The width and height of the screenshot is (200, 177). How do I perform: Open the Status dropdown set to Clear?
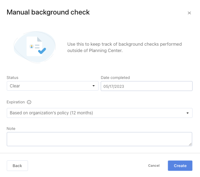(x=52, y=86)
